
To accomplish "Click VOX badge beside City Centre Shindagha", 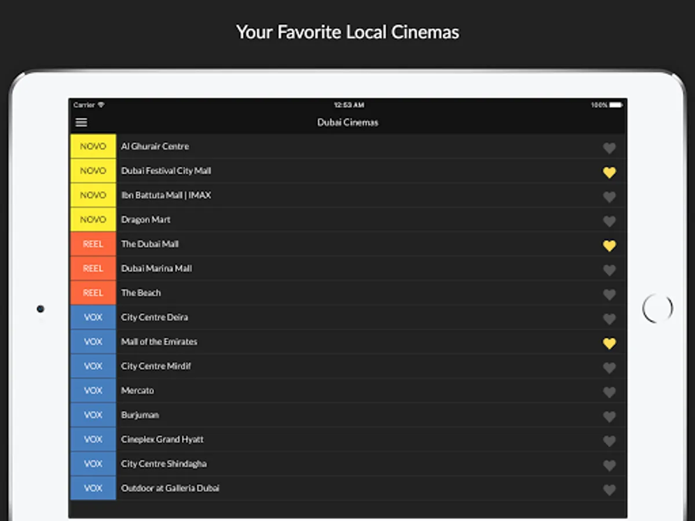I will 93,464.
